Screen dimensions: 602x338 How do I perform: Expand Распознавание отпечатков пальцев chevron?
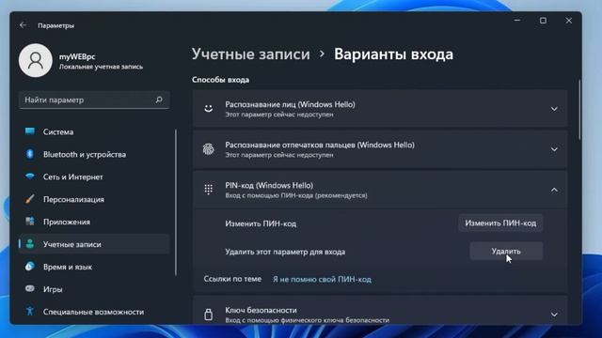point(554,149)
